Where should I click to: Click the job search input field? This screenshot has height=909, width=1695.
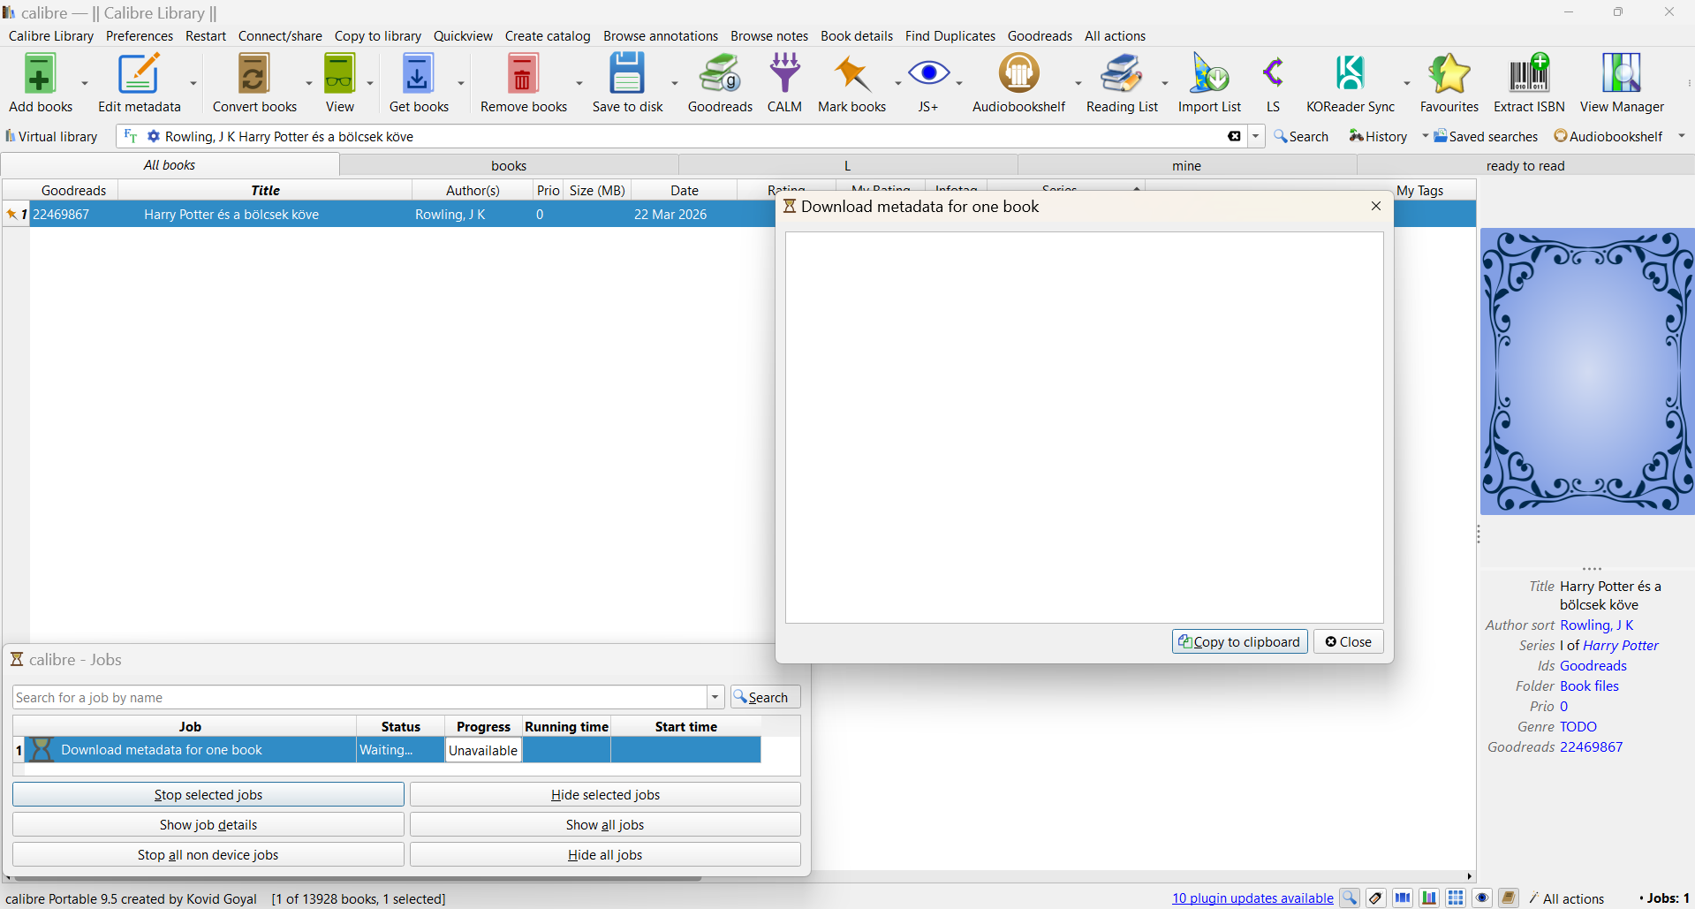pos(359,697)
